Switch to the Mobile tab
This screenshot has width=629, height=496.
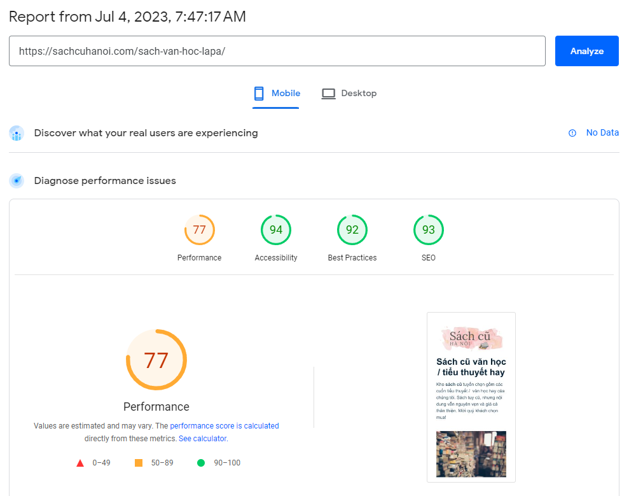(x=276, y=93)
